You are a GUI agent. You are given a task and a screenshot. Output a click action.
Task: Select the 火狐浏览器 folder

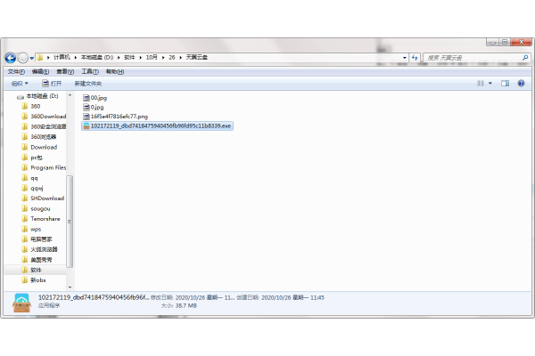(x=39, y=249)
